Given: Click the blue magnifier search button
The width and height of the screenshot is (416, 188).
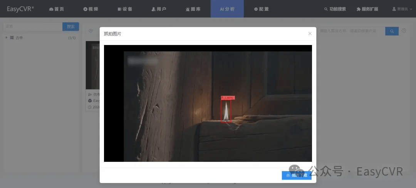Looking at the screenshot, I should (x=392, y=31).
